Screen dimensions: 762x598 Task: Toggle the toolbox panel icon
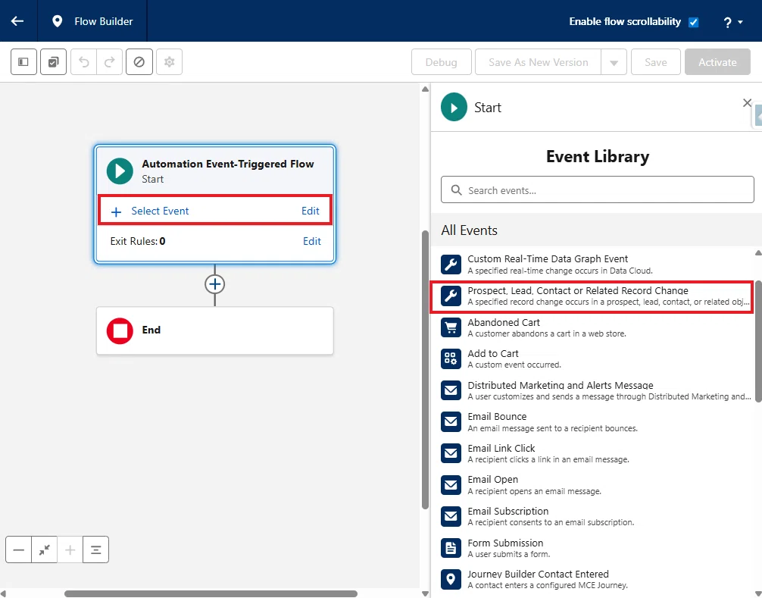[x=23, y=61]
